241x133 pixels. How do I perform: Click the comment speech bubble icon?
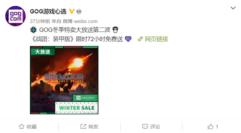[x=145, y=126]
